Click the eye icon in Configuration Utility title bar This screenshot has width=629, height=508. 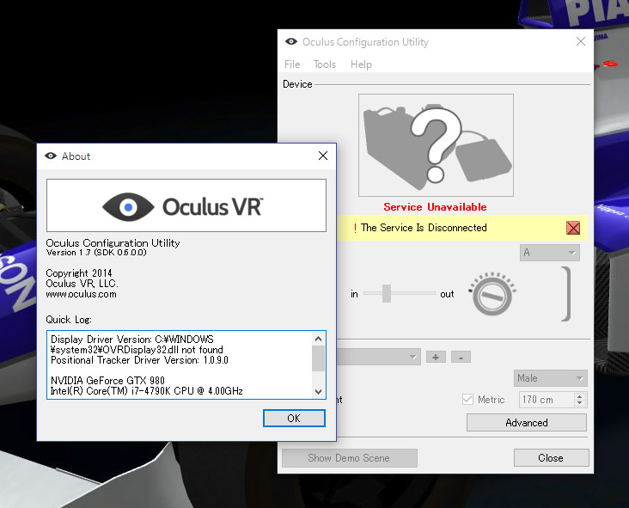(291, 42)
